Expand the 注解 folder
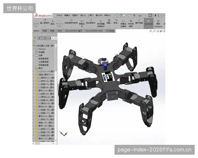 click(33, 55)
